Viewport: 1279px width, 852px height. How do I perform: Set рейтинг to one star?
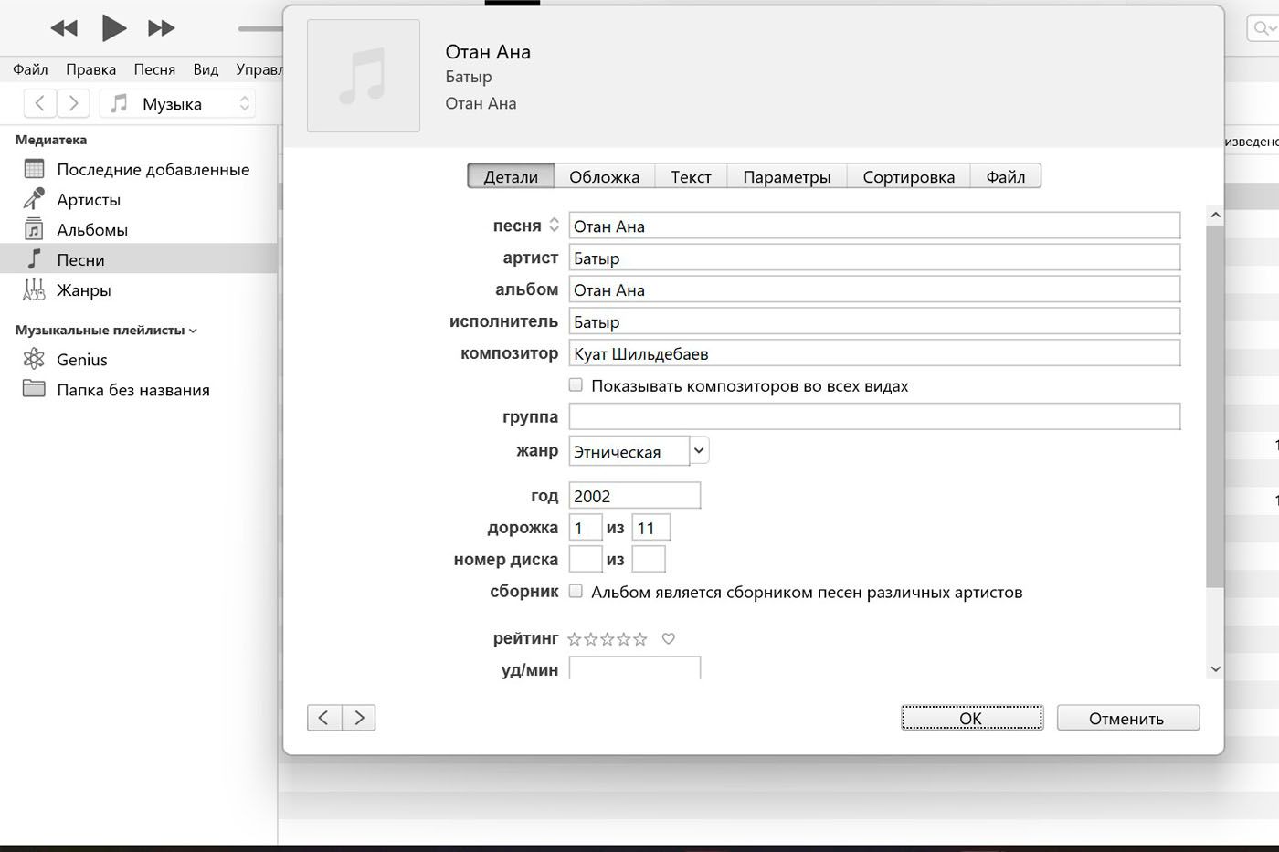coord(574,639)
